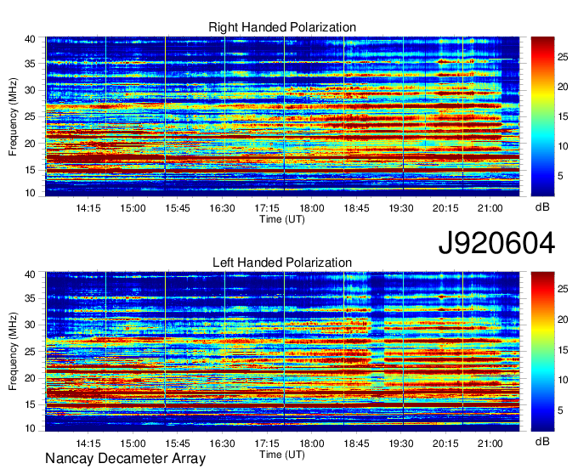Click the 18:00 tick label on the top plot
This screenshot has width=578, height=469.
pos(311,208)
